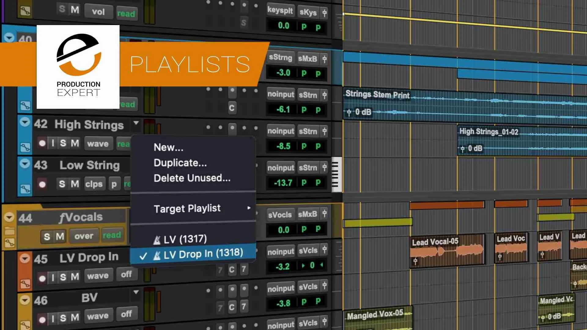Click the clip gain icon on Strings Stem Print clip
The height and width of the screenshot is (330, 587).
pyautogui.click(x=349, y=112)
